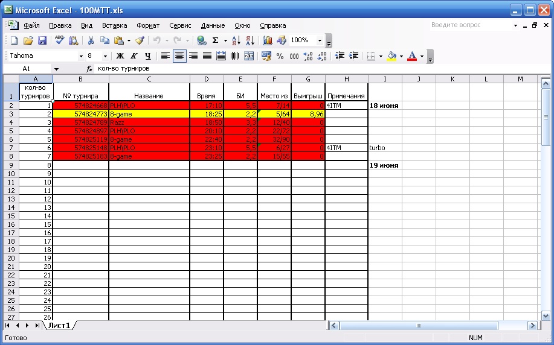Viewport: 554px width, 345px height.
Task: Insert hyperlink globe icon
Action: 202,40
